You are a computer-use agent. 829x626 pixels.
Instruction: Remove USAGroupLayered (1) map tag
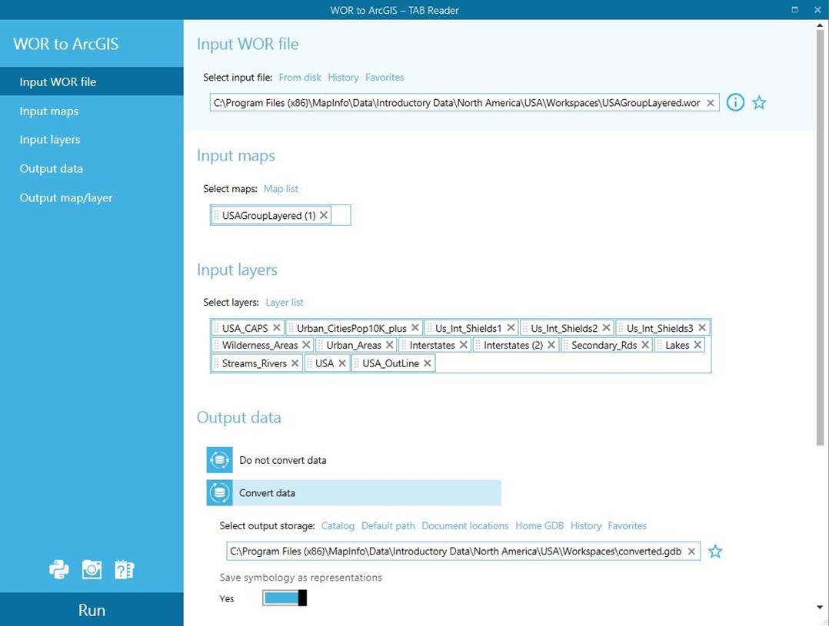point(324,215)
